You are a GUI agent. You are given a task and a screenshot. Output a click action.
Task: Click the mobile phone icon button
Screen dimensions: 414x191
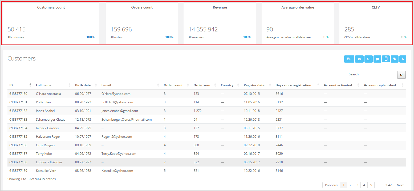pyautogui.click(x=386, y=59)
